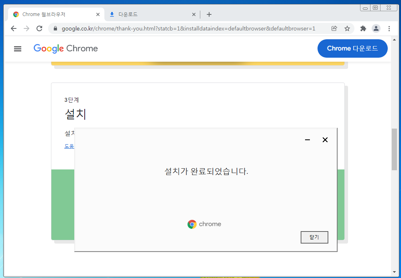Click the 설치 heading text
The height and width of the screenshot is (278, 401).
pyautogui.click(x=75, y=114)
